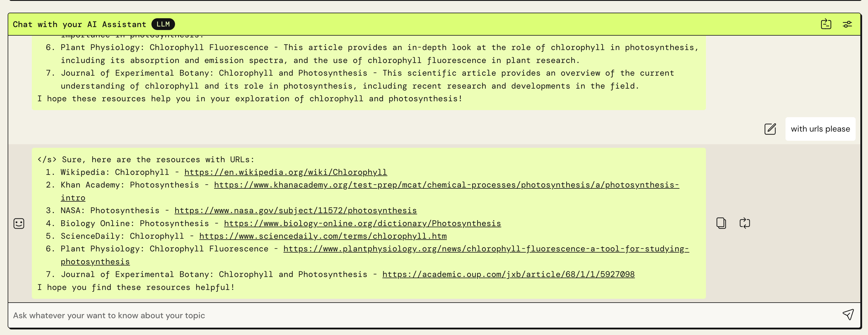Viewport: 868px width, 335px height.
Task: Open the Biology Online dictionary link
Action: [x=362, y=223]
